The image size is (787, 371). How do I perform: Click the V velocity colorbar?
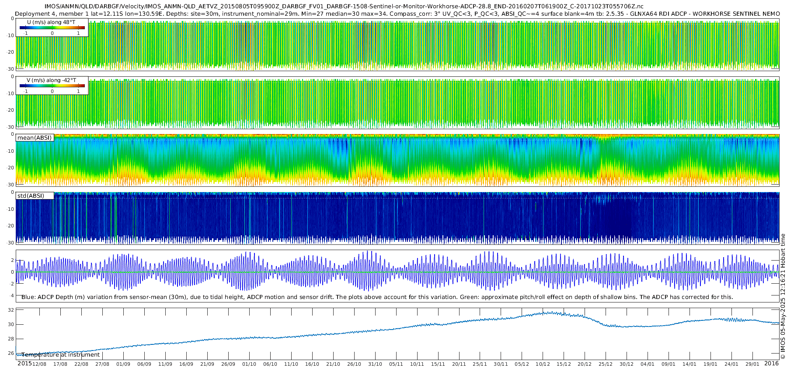(52, 86)
